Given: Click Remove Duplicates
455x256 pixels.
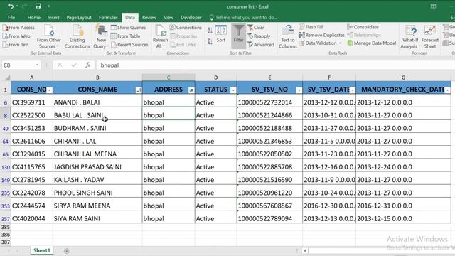Looking at the screenshot, I should click(x=321, y=35).
